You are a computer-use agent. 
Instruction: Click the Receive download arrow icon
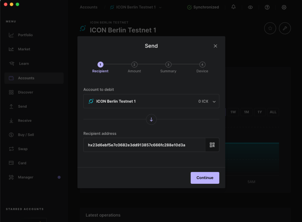11,121
